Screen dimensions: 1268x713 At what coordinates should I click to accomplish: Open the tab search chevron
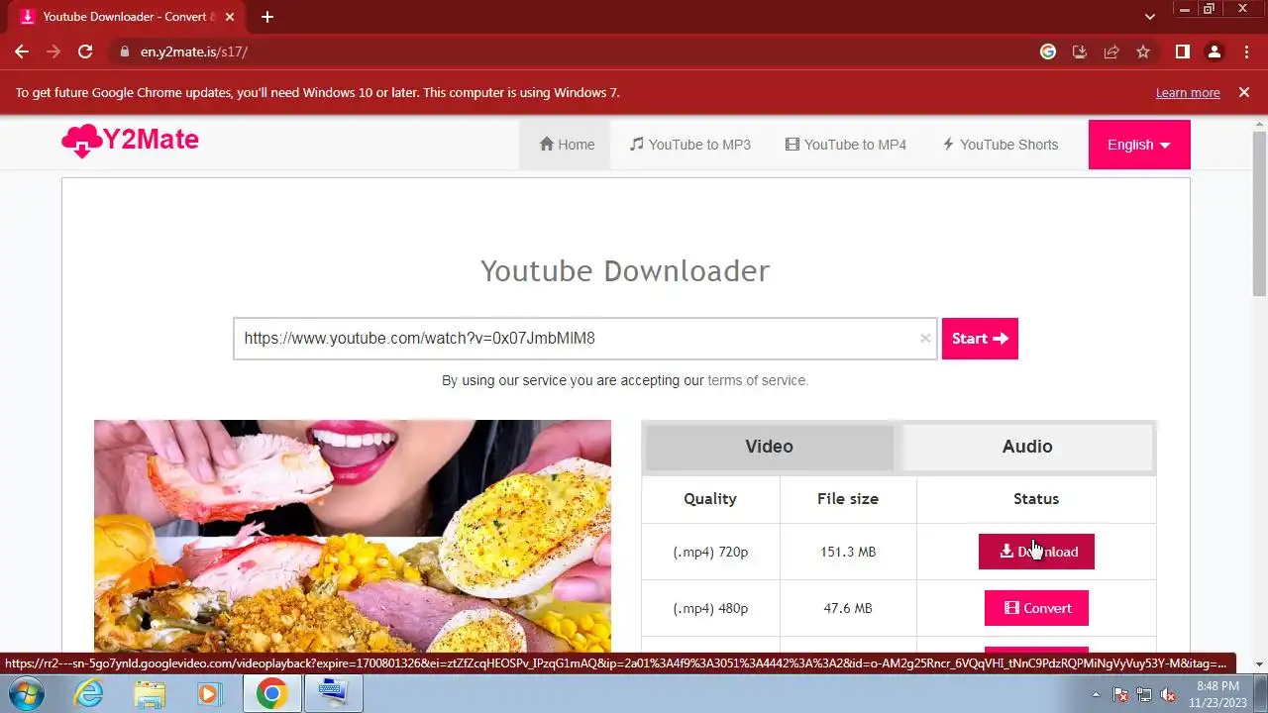pos(1150,17)
